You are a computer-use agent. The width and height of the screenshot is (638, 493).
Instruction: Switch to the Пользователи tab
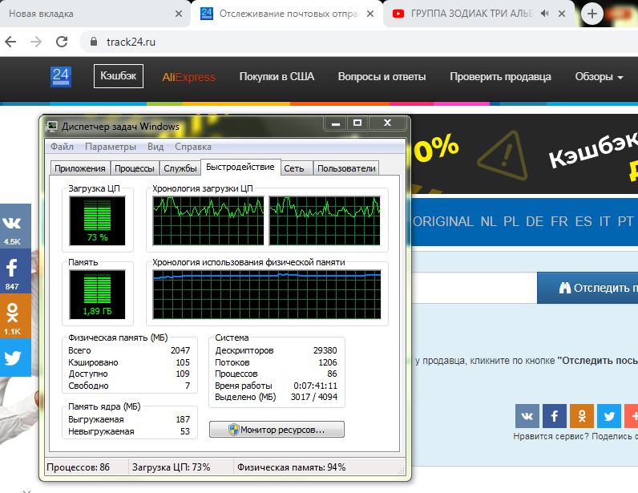tap(346, 168)
